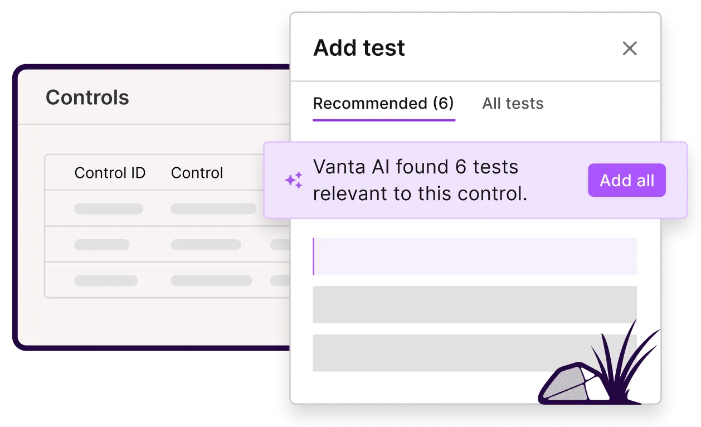Switch to the Recommended (6) tab

(x=383, y=104)
